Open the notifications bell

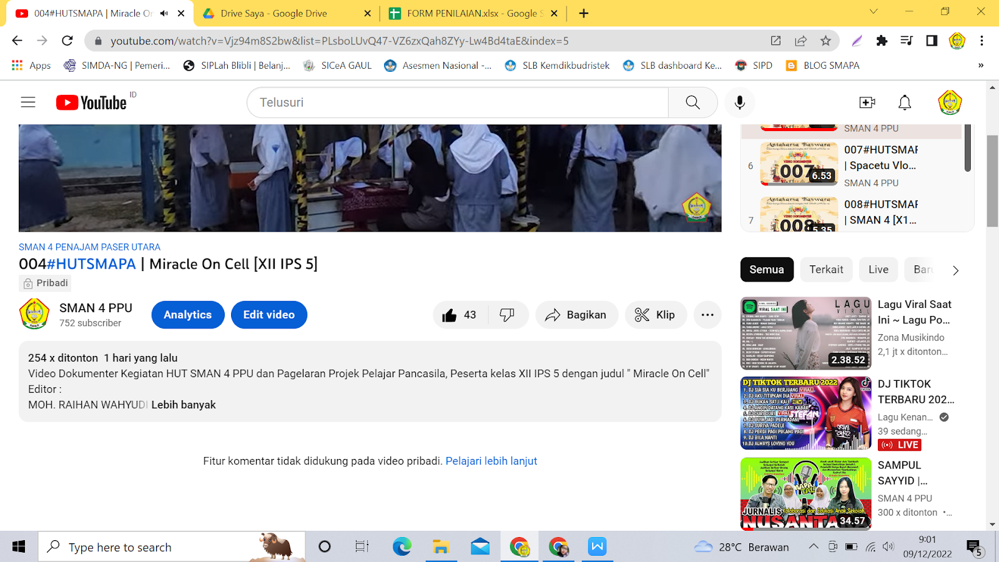click(905, 102)
